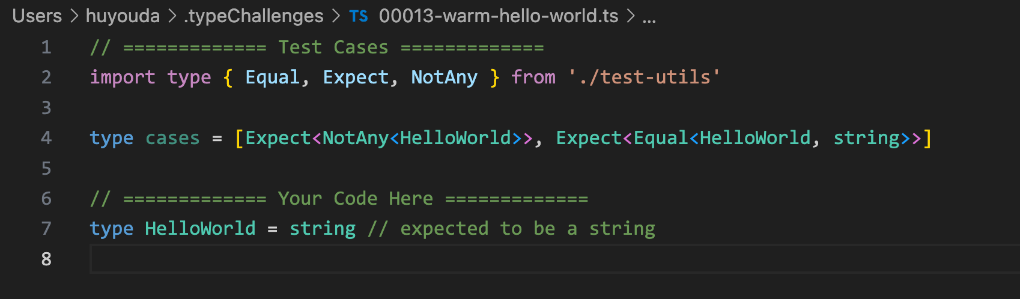Click 00013-warm-hello-world.ts breadcrumb file
1020x299 pixels.
pos(499,16)
